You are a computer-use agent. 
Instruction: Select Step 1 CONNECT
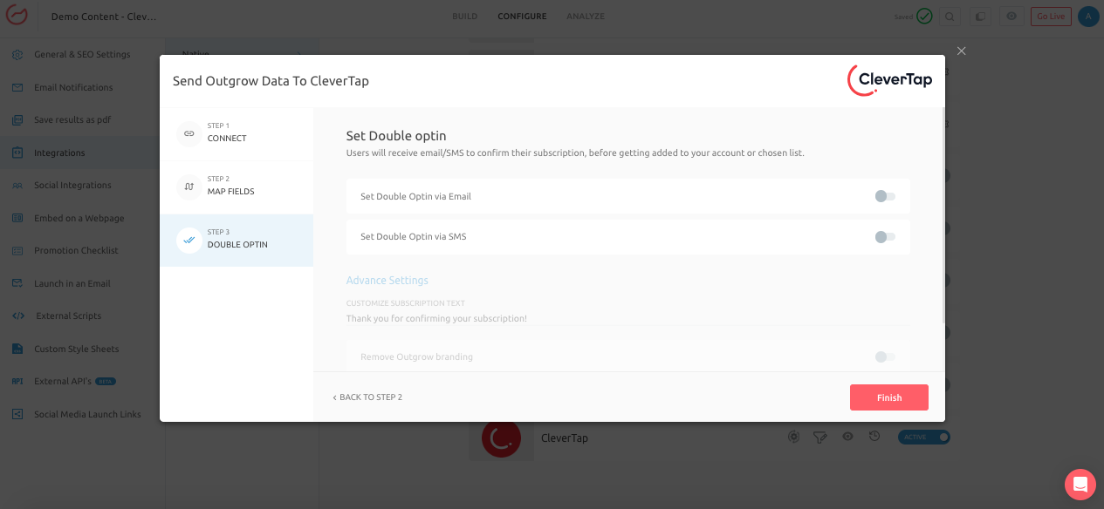pyautogui.click(x=237, y=134)
